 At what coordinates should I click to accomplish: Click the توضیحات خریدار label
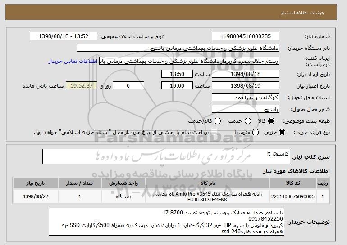pos(309,222)
